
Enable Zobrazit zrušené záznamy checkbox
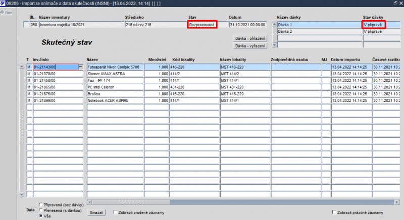tap(116, 212)
